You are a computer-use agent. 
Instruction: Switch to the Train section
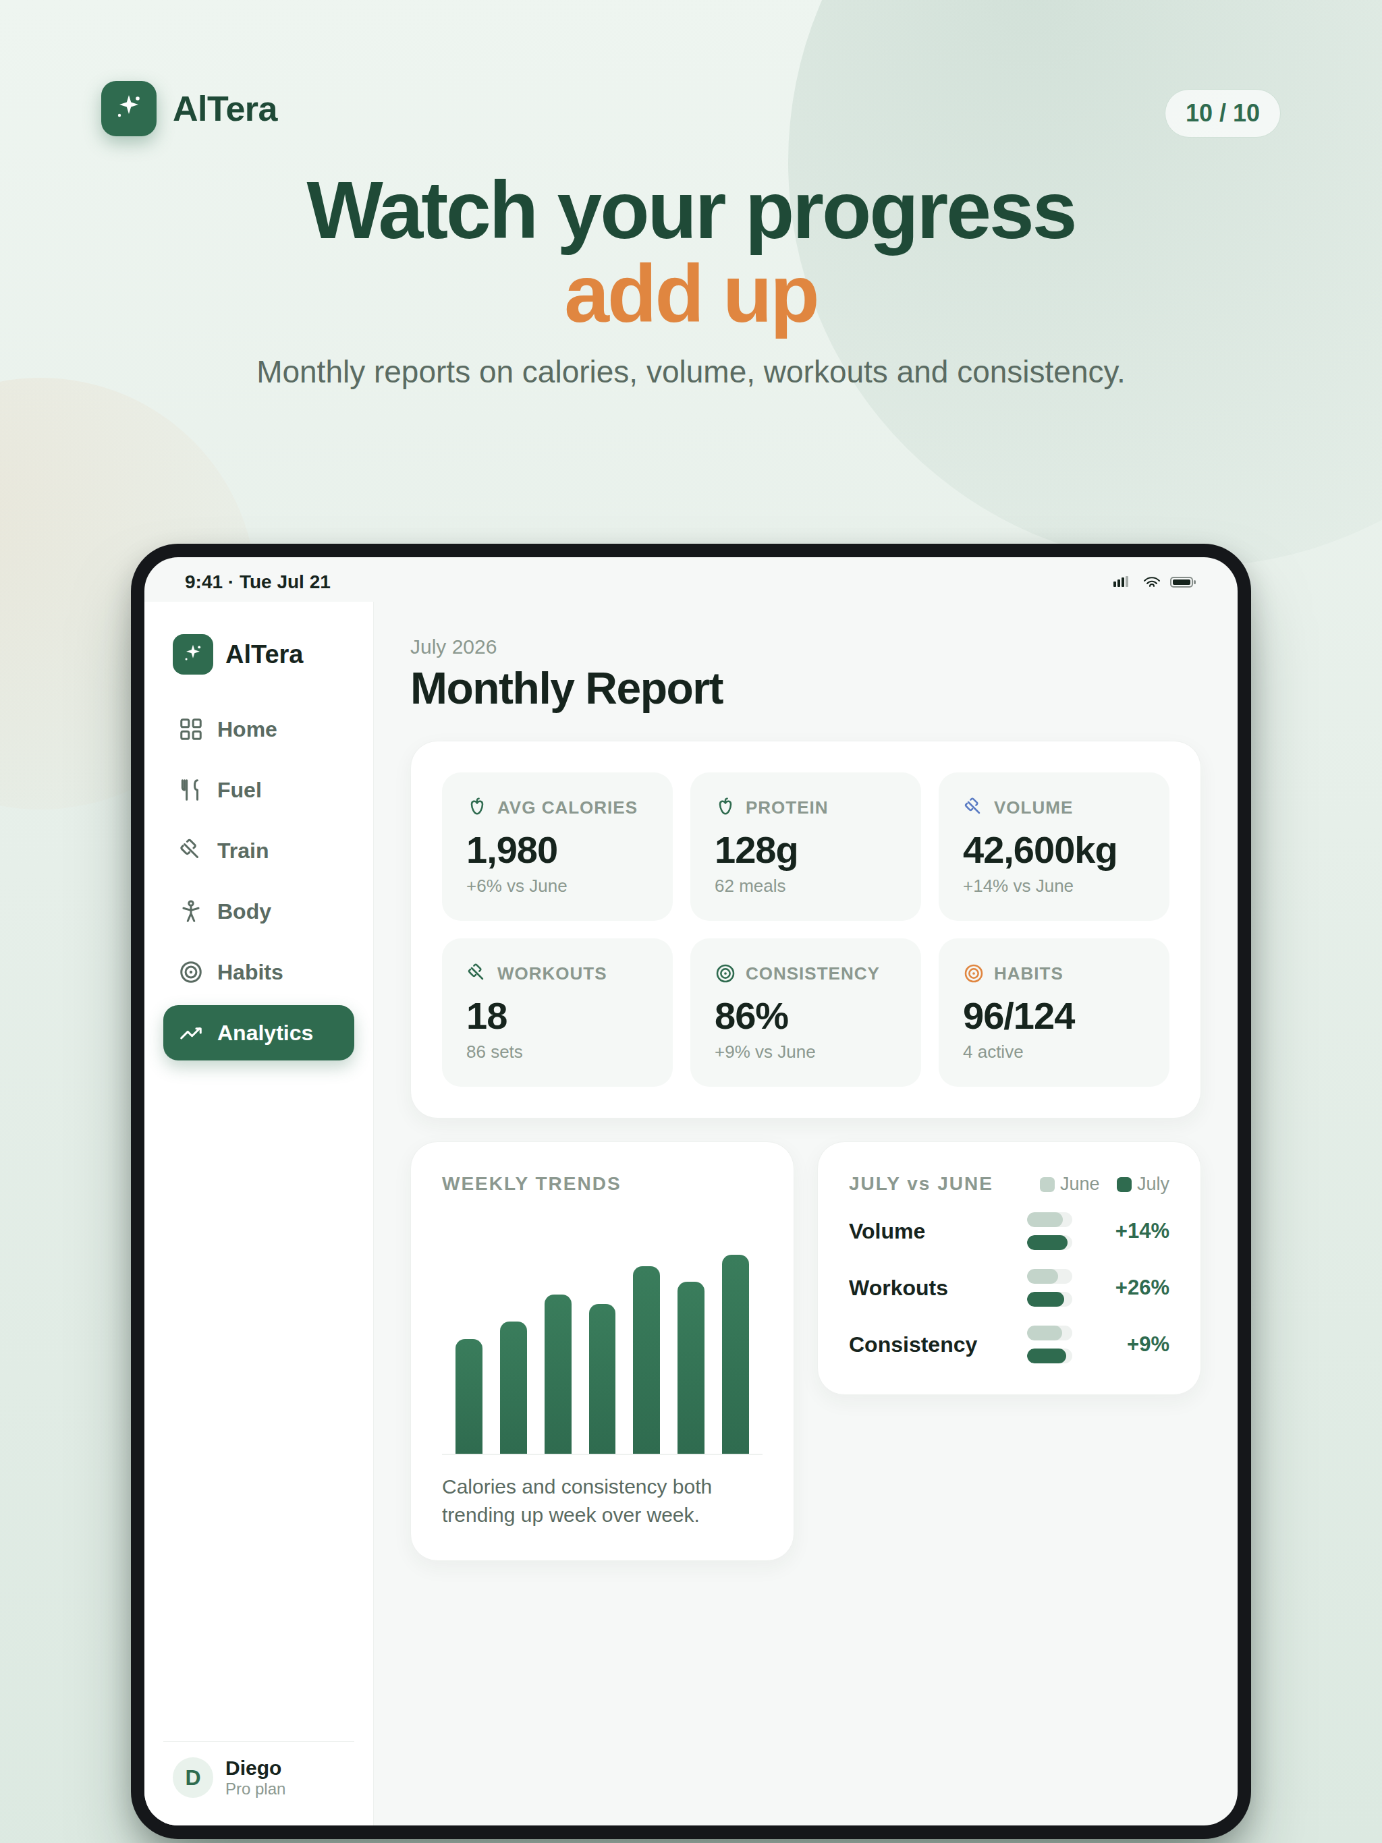tap(258, 851)
